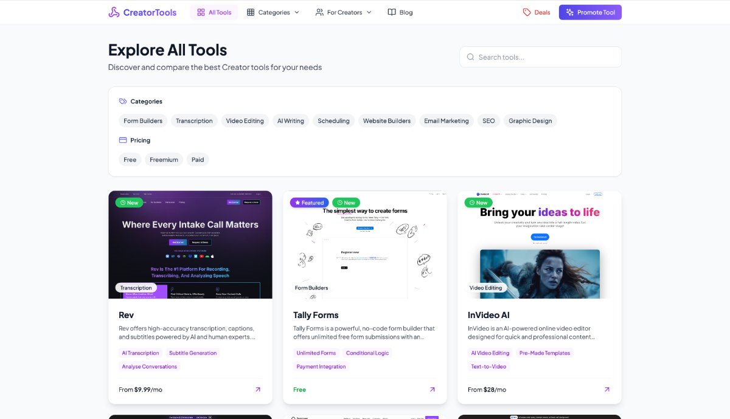Filter by Email Marketing category
730x419 pixels.
click(x=447, y=121)
